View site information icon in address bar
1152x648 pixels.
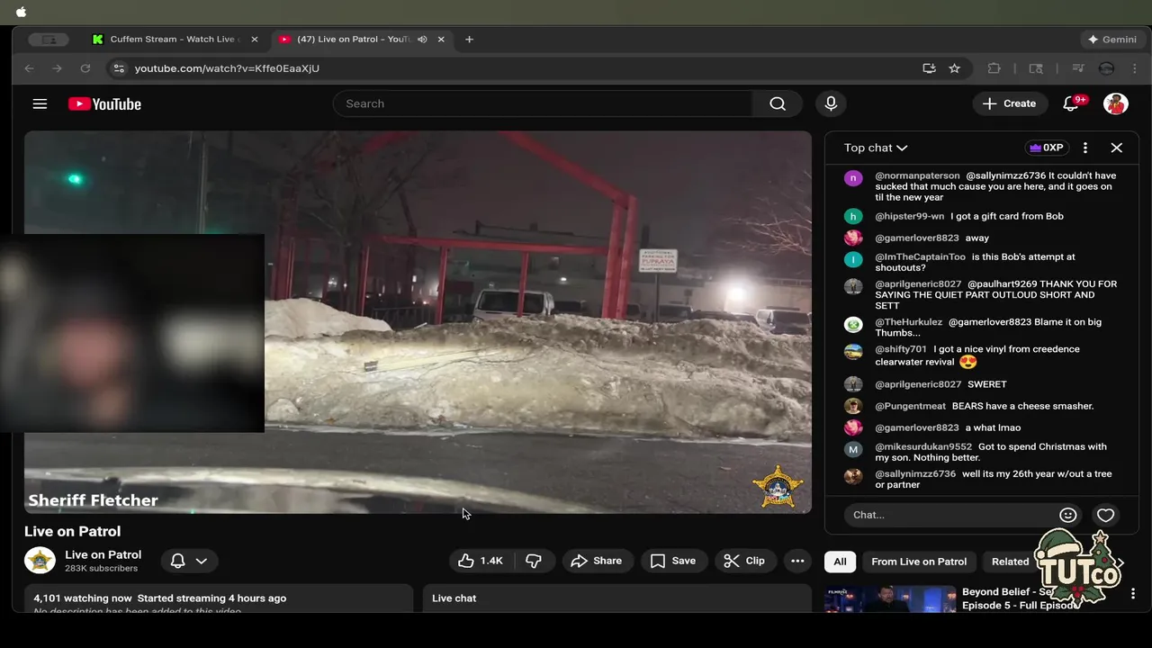pyautogui.click(x=118, y=68)
